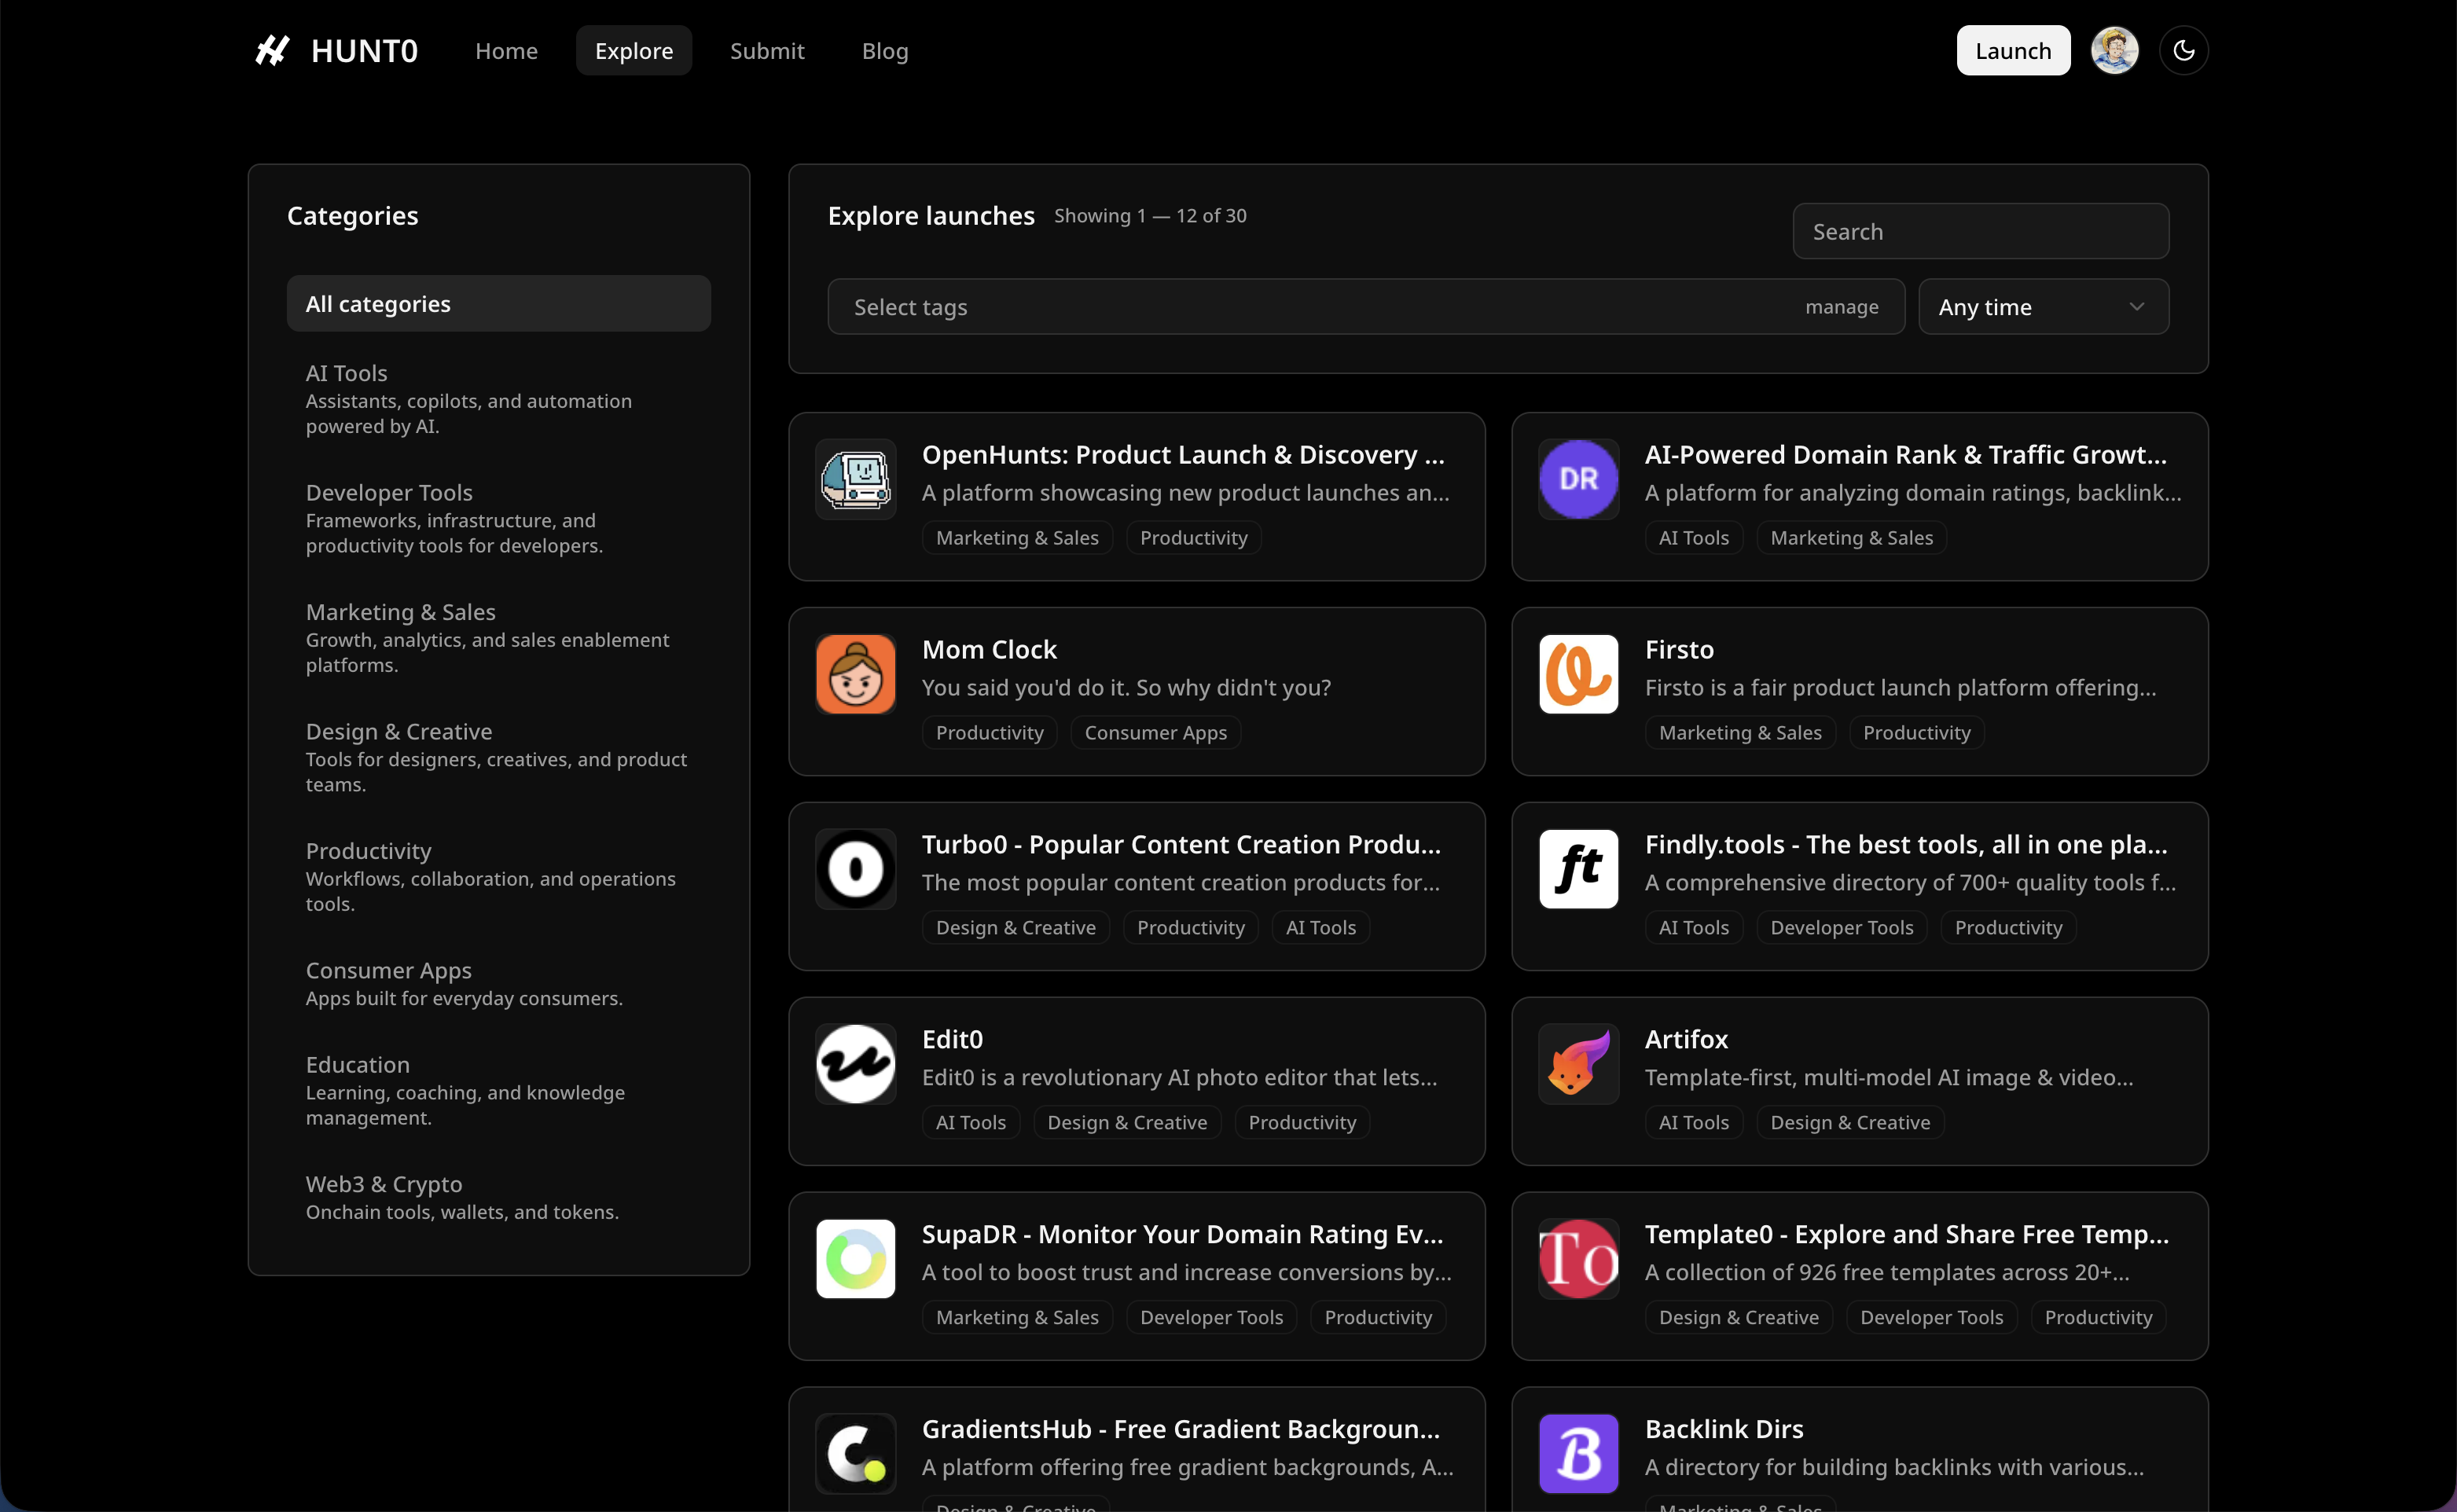This screenshot has width=2457, height=1512.
Task: Click the Findly.tools ft icon
Action: coord(1578,869)
